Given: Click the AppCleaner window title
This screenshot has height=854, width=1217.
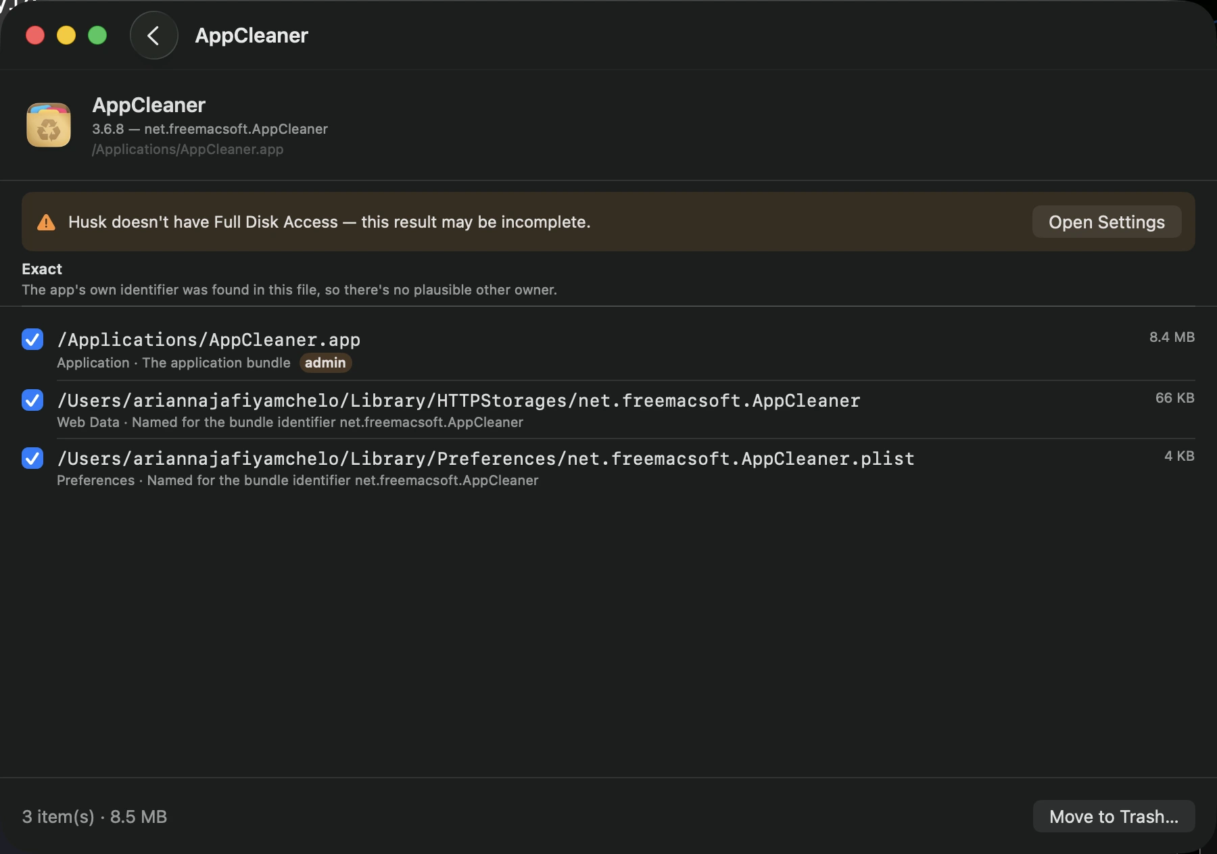Looking at the screenshot, I should click(252, 36).
